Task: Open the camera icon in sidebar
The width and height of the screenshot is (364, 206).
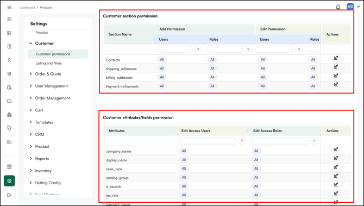Action: click(9, 142)
